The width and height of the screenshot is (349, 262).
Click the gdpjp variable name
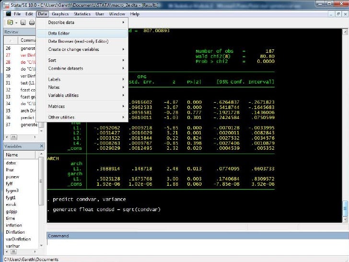click(x=12, y=212)
